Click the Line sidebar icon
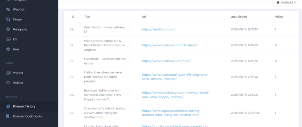This screenshot has height=127, width=302. [x=8, y=49]
